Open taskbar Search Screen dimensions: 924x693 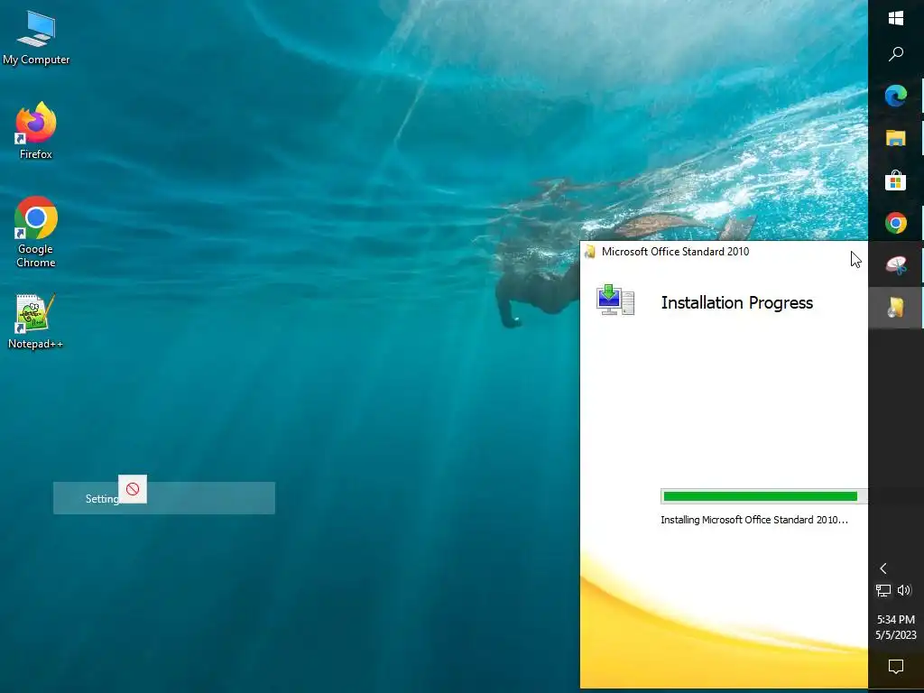(x=896, y=54)
